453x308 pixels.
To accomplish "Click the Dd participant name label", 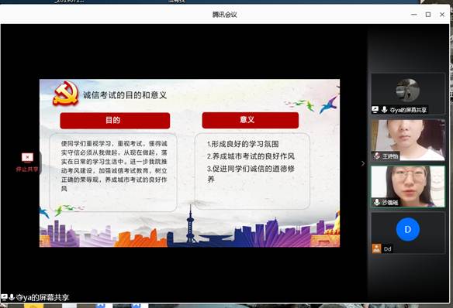I will coord(387,249).
